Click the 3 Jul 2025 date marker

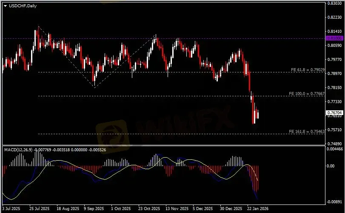(x=11, y=209)
